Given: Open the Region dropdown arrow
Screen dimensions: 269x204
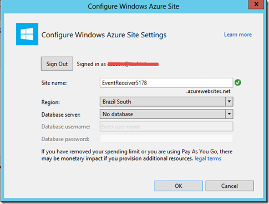Looking at the screenshot, I should [x=229, y=102].
